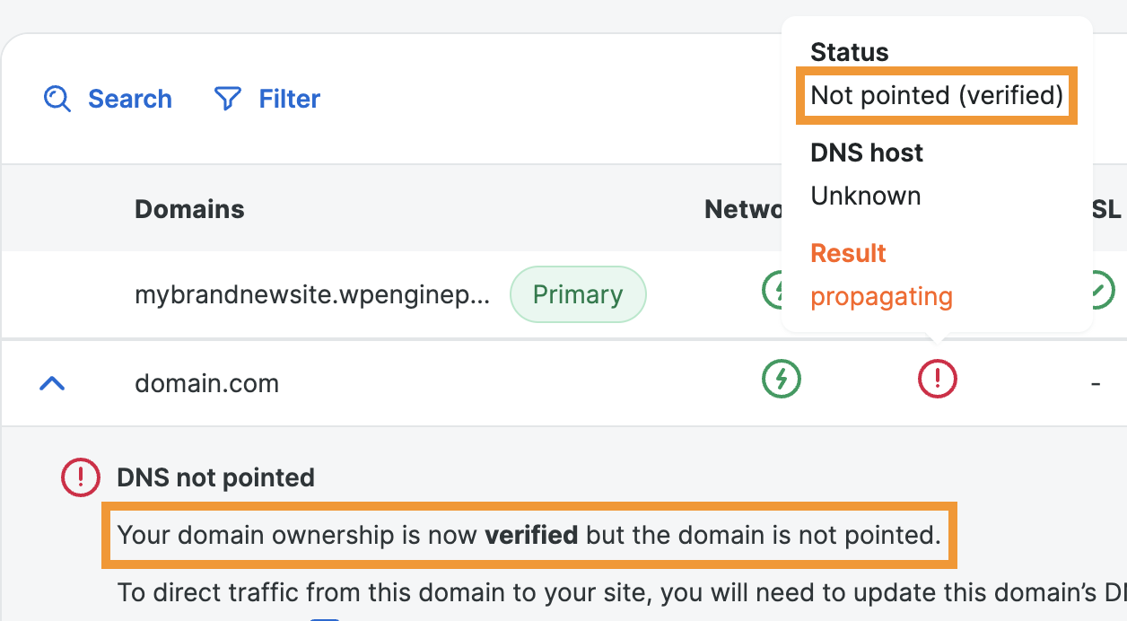Viewport: 1127px width, 621px height.
Task: Click the Not pointed (verified) status text
Action: click(937, 95)
